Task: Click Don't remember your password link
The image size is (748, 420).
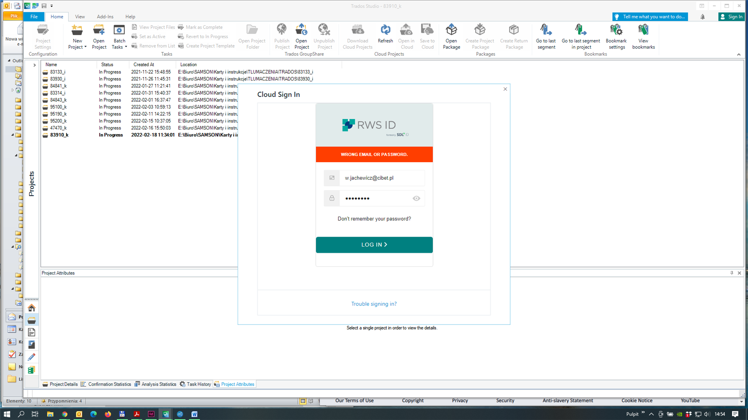Action: [x=374, y=219]
